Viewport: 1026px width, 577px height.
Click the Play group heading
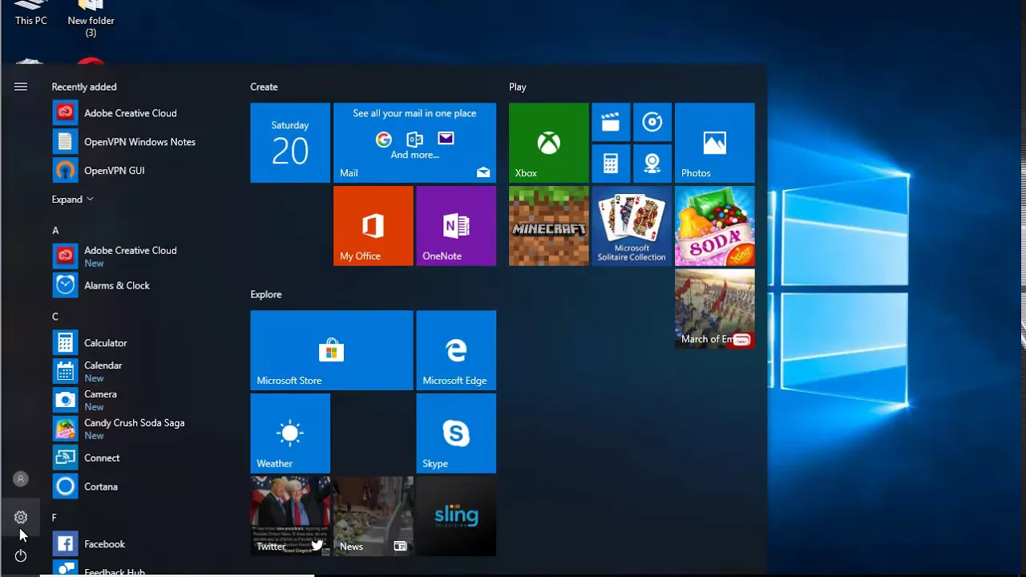(517, 87)
